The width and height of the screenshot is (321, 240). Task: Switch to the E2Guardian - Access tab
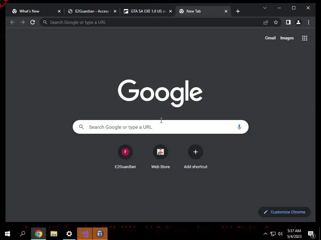tap(92, 11)
